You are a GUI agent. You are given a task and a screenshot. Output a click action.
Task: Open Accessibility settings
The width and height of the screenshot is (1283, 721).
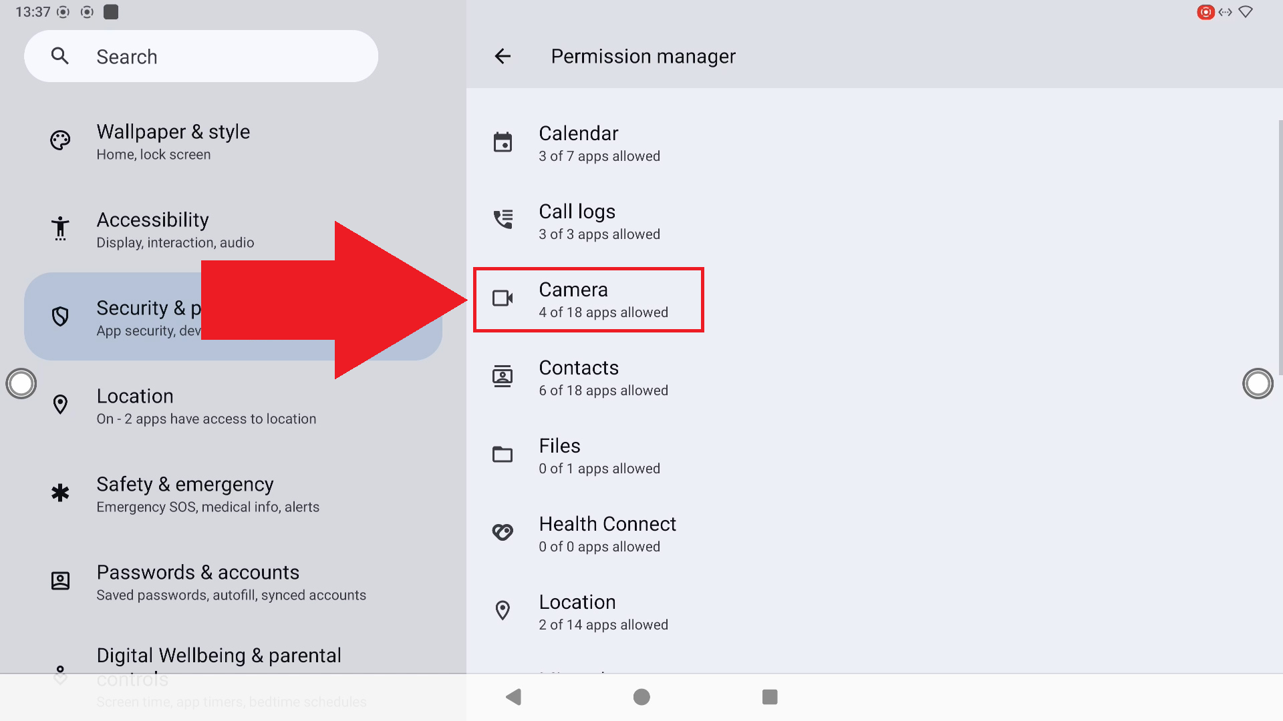pyautogui.click(x=175, y=230)
